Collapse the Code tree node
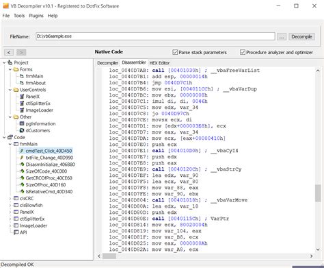324x268 pixels. click(x=4, y=137)
